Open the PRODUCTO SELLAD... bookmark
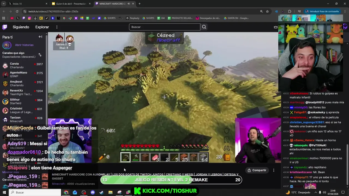 [180, 18]
